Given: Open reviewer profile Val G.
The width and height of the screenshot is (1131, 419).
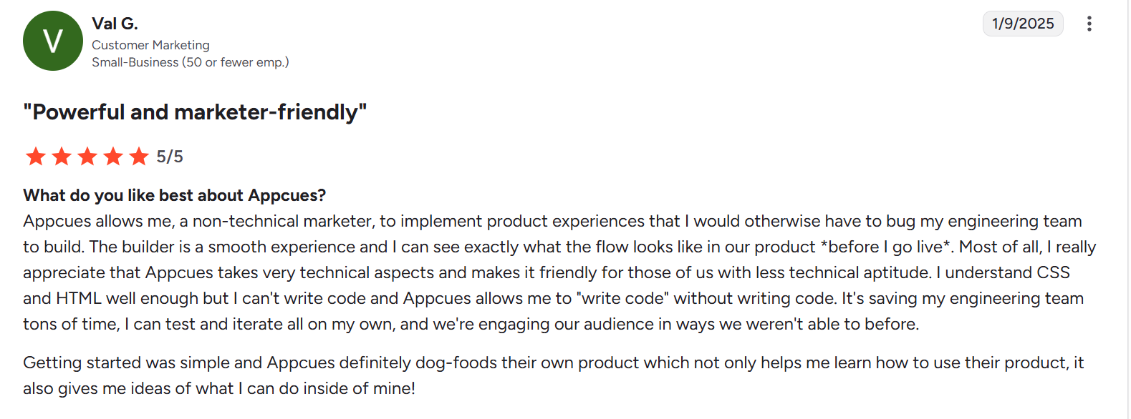Looking at the screenshot, I should (115, 24).
